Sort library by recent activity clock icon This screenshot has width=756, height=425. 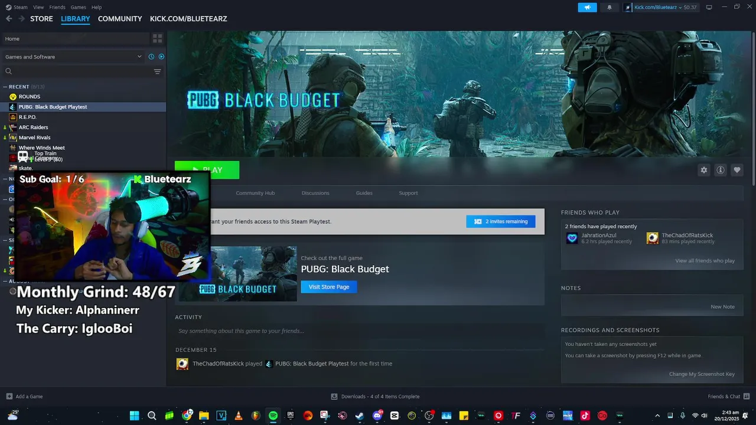(151, 57)
